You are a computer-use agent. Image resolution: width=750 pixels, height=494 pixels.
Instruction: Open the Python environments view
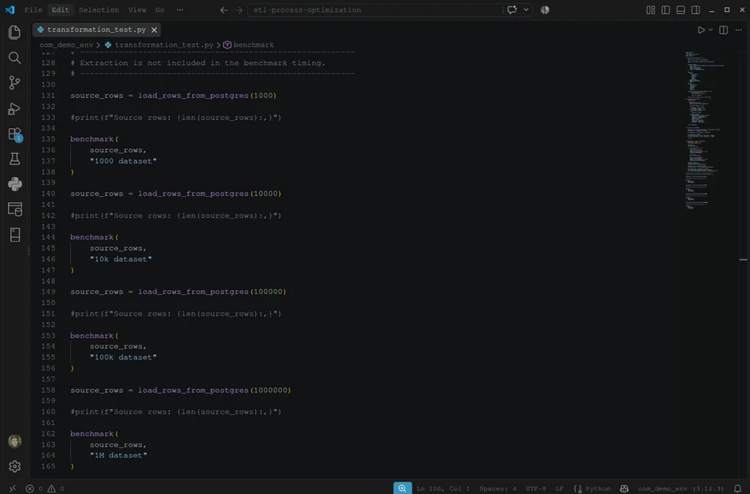pyautogui.click(x=15, y=184)
